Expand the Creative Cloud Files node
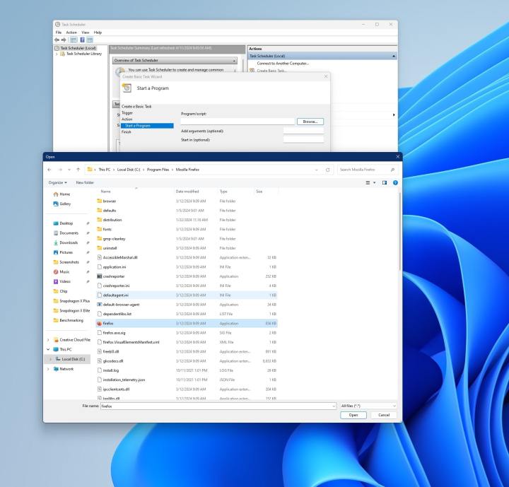 click(48, 340)
